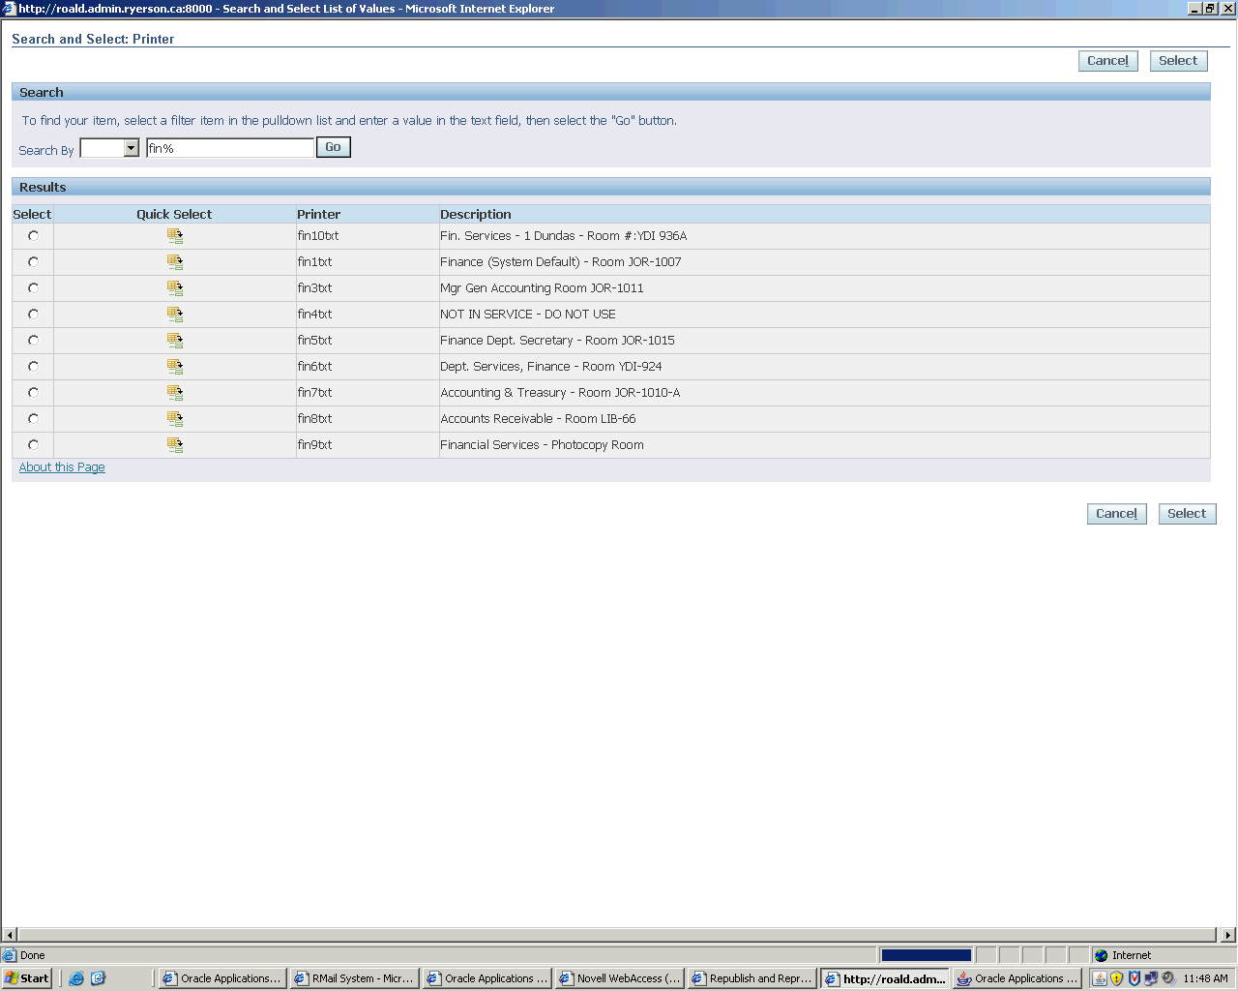Click Quick Select icon for fin8txt printer

175,419
